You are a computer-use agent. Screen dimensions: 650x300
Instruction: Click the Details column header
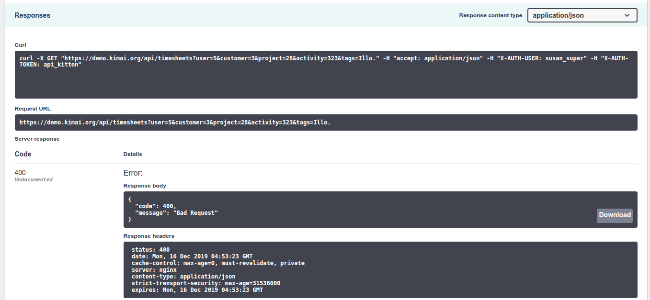pyautogui.click(x=133, y=154)
